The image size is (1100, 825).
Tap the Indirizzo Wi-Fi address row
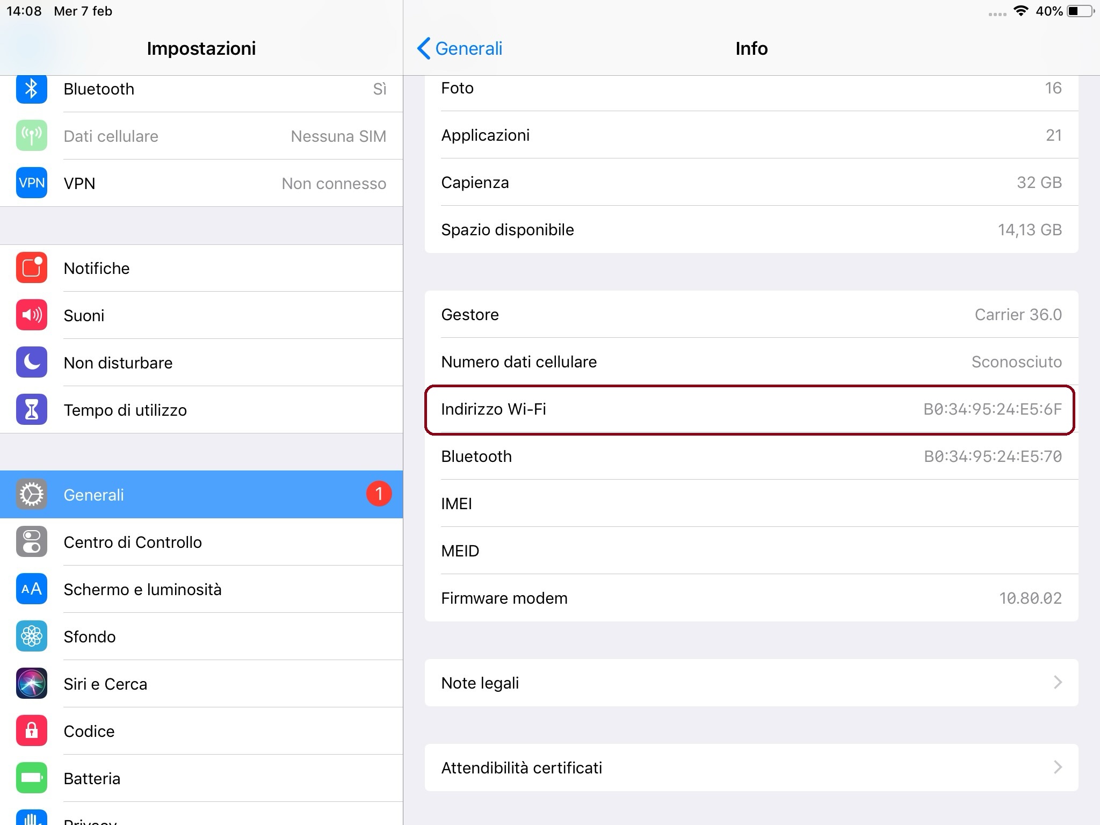point(750,409)
